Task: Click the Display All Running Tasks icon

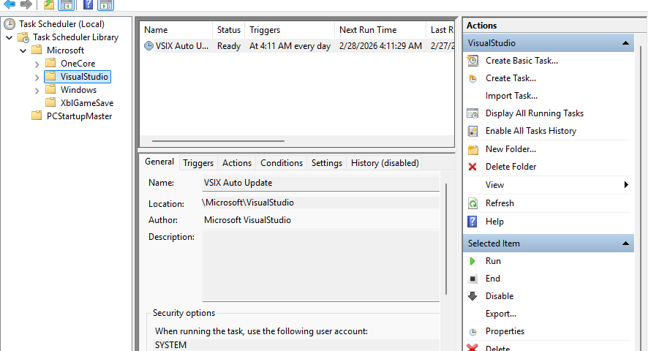Action: [x=472, y=113]
